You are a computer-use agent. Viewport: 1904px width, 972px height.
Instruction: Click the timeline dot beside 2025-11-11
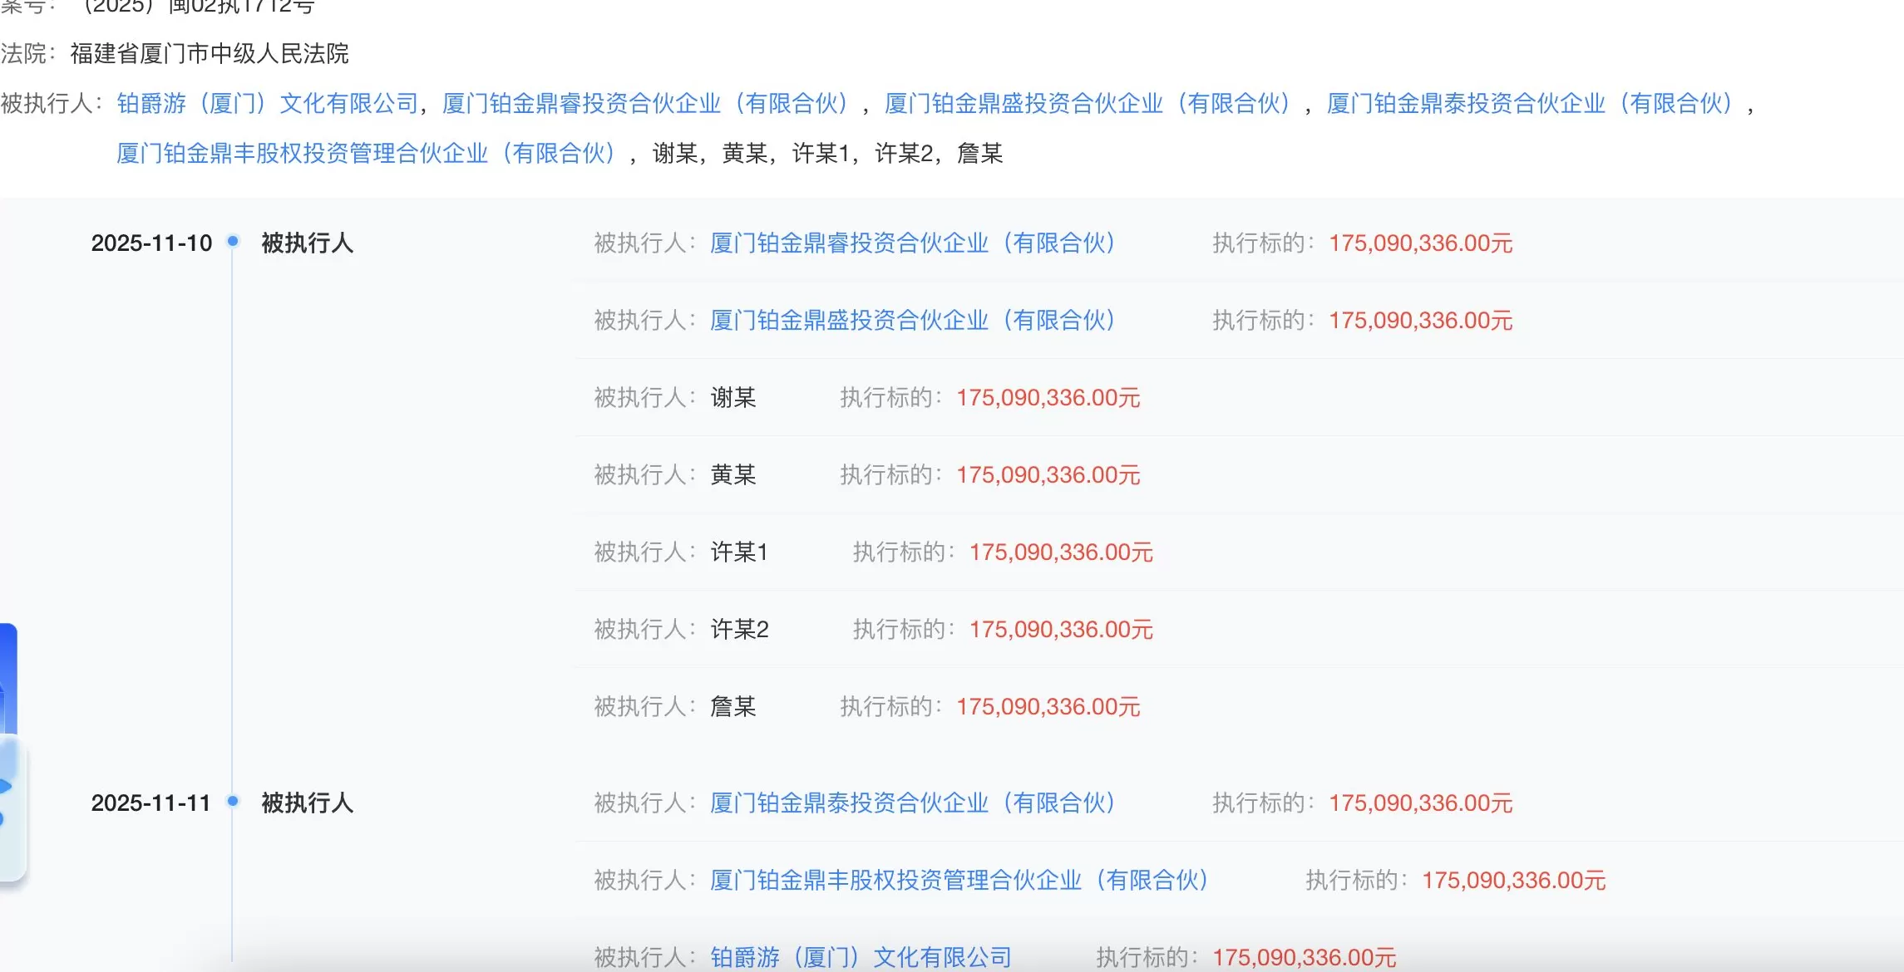point(233,803)
